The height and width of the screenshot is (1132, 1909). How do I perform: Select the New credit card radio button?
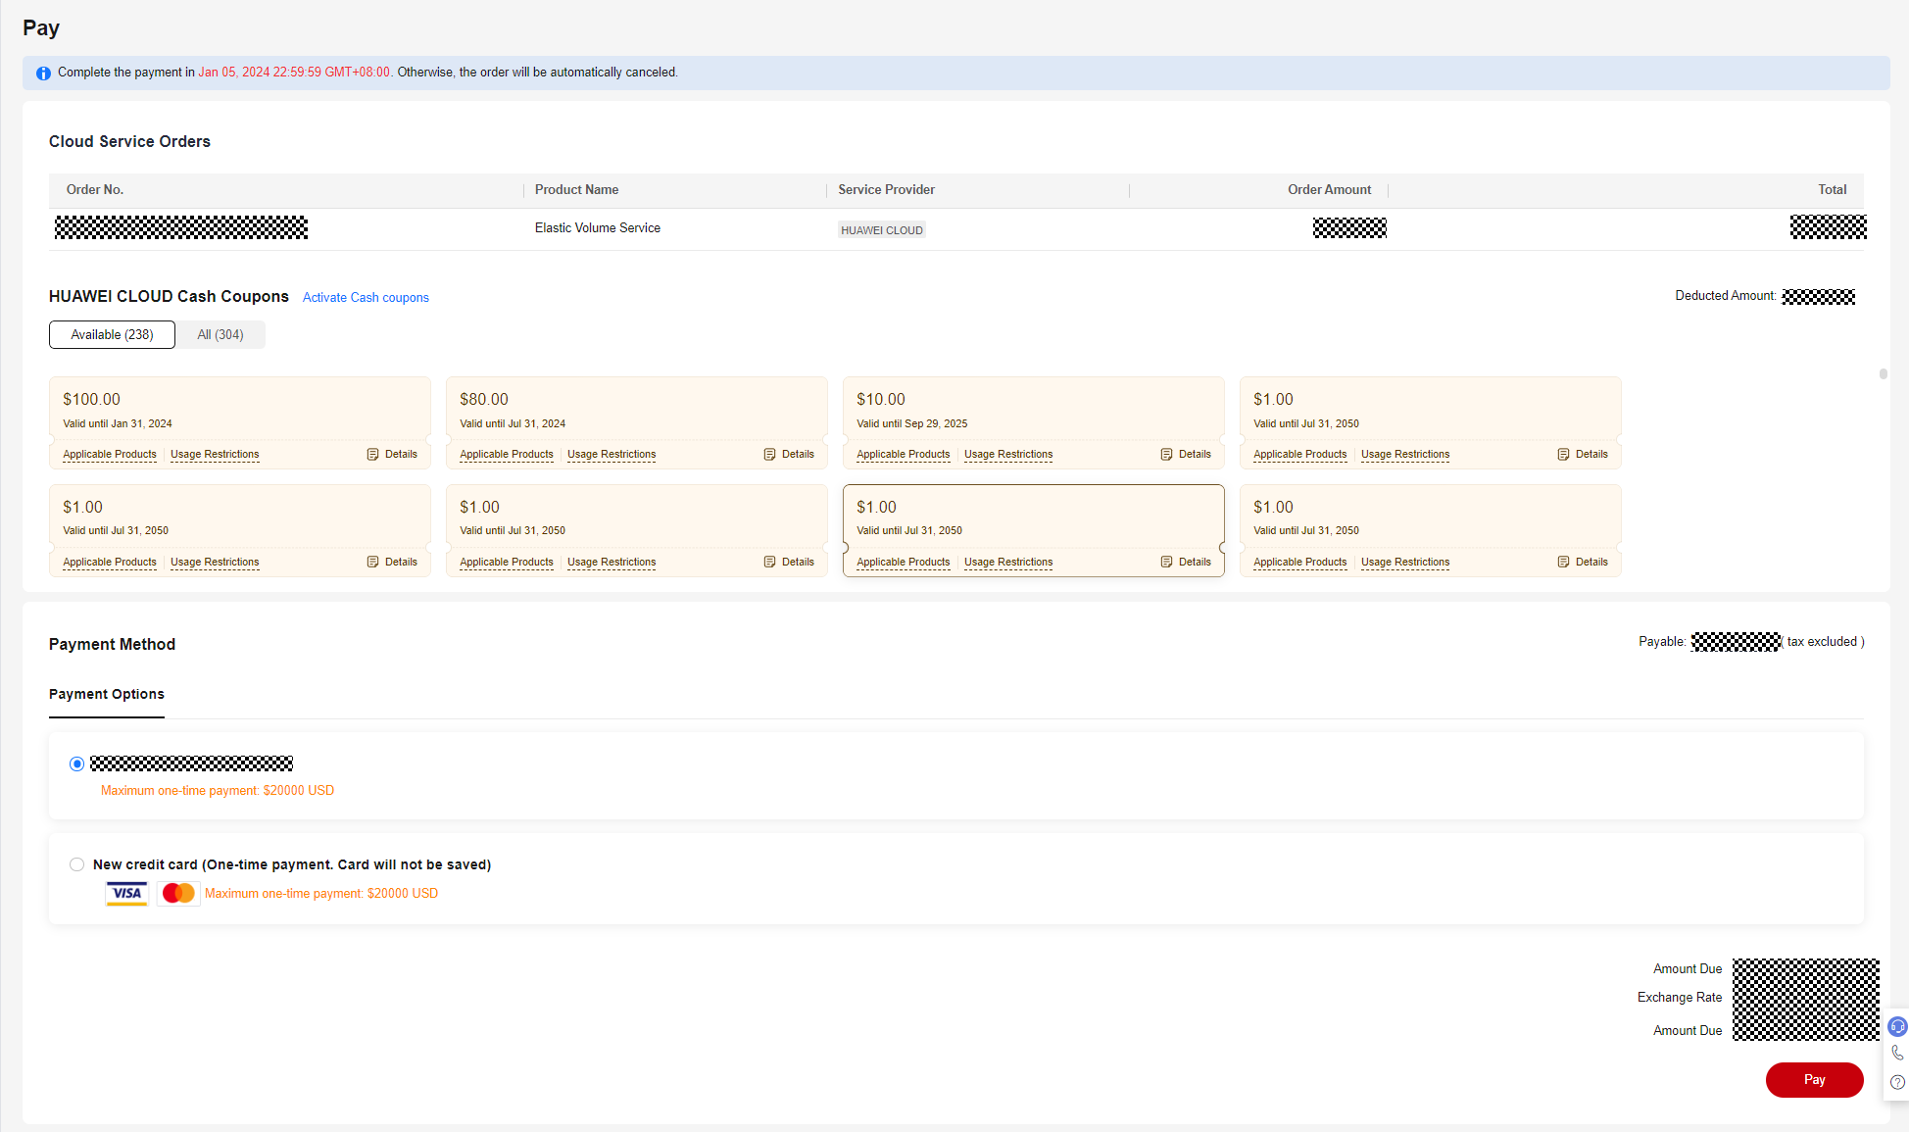click(76, 864)
